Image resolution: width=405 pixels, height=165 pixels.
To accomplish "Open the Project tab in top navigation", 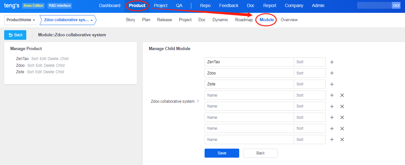I will (161, 5).
